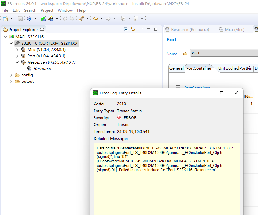Screen dimensions: 258x215
Task: Toggle Link with Editor in Project Explorer
Action: tap(133, 29)
